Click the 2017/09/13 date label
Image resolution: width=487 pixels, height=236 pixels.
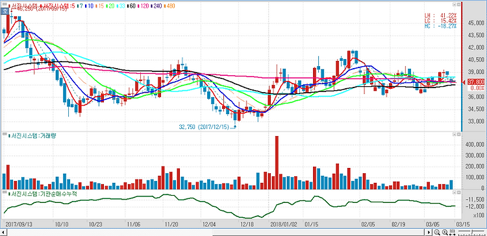coord(18,224)
